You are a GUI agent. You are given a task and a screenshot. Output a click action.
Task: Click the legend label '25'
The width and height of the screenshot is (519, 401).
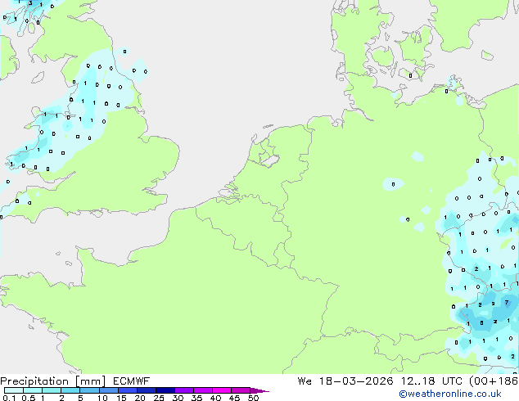click(x=159, y=398)
